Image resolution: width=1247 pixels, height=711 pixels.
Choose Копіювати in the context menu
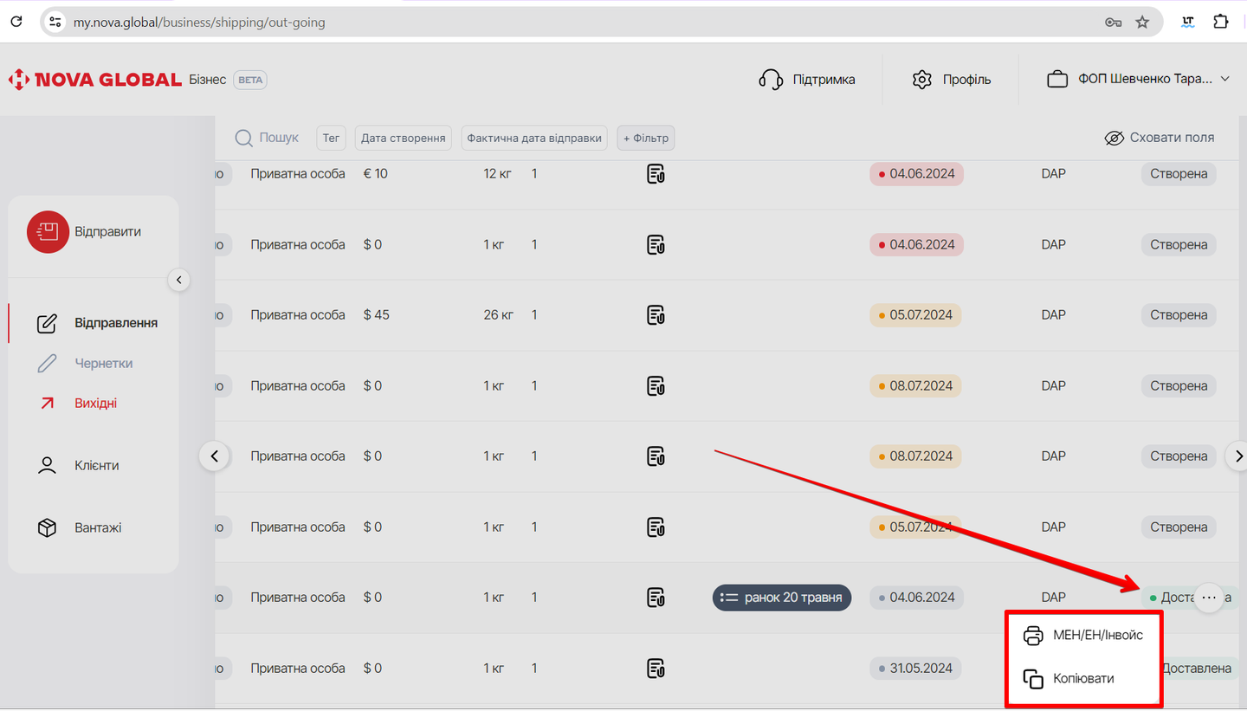(1082, 679)
